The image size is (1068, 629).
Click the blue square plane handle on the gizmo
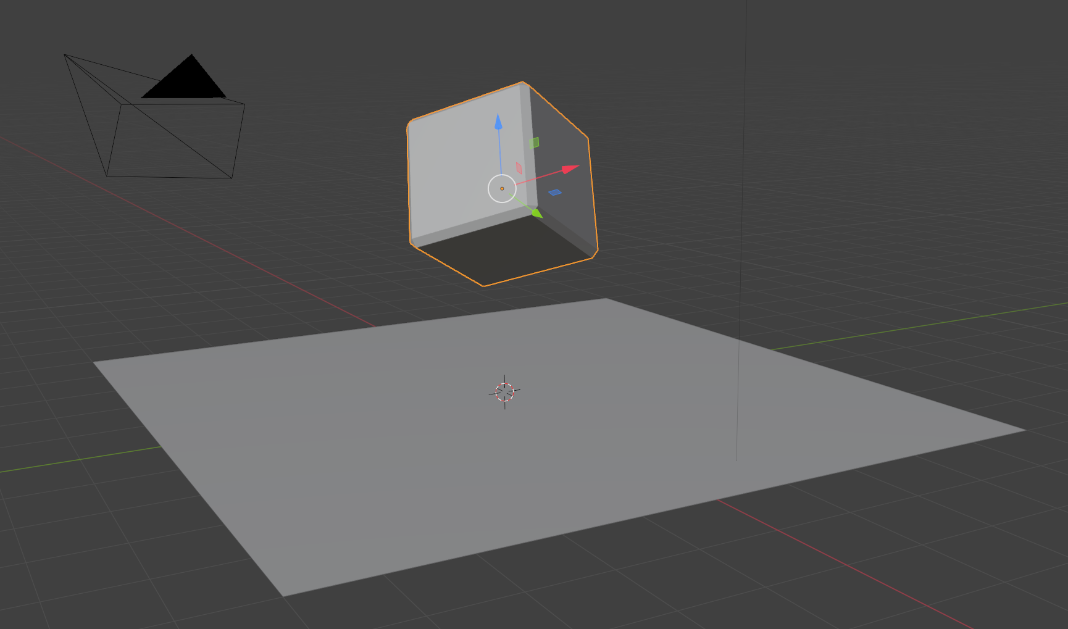pos(555,193)
